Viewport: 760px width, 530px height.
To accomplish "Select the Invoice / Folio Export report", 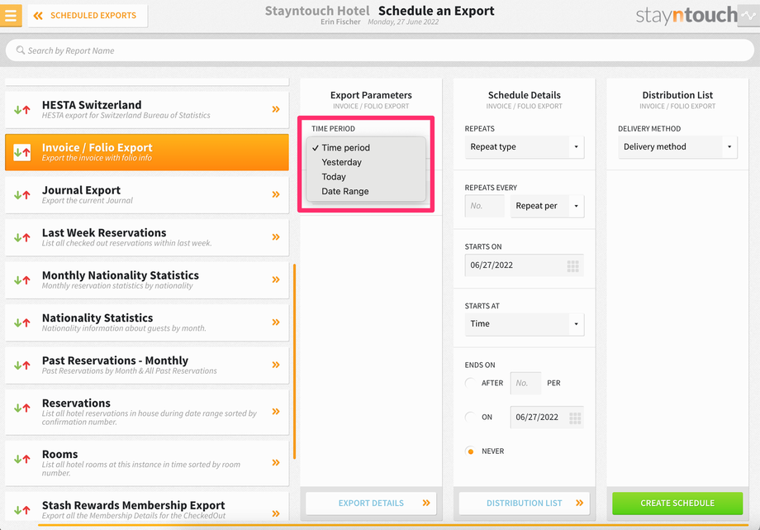I will (147, 152).
